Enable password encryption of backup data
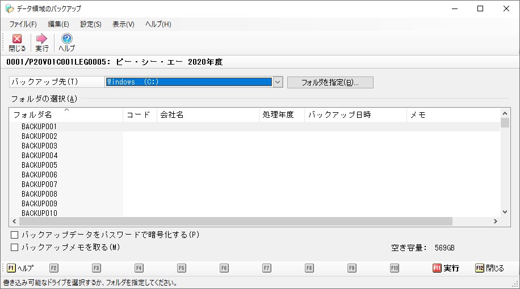The height and width of the screenshot is (289, 520). (x=14, y=235)
